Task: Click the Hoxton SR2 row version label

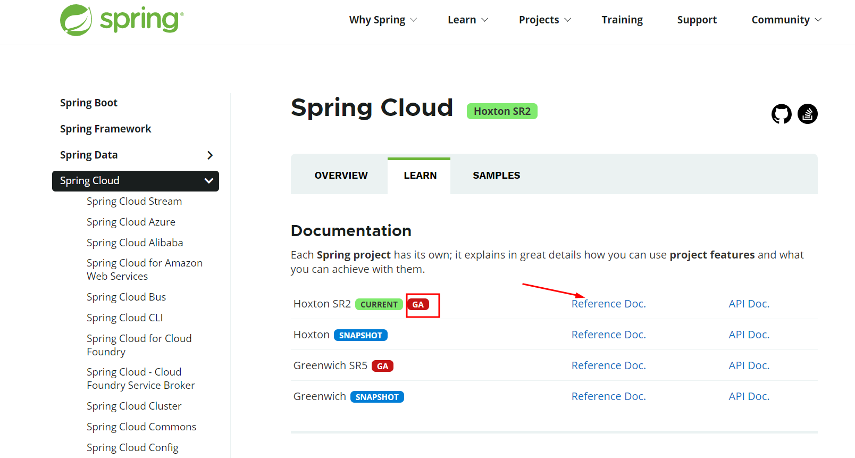Action: pyautogui.click(x=322, y=304)
